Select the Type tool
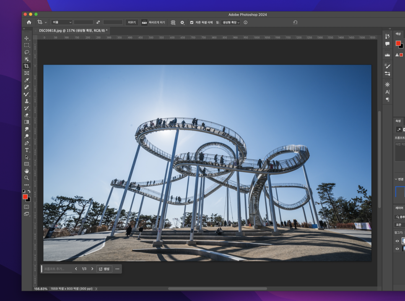Viewport: 405px width, 301px height. click(x=26, y=150)
